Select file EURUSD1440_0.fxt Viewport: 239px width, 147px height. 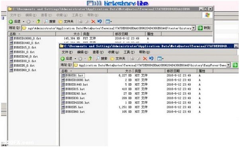pos(26,43)
